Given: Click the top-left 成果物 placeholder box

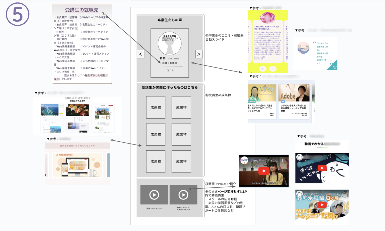Looking at the screenshot, I should tap(156, 107).
